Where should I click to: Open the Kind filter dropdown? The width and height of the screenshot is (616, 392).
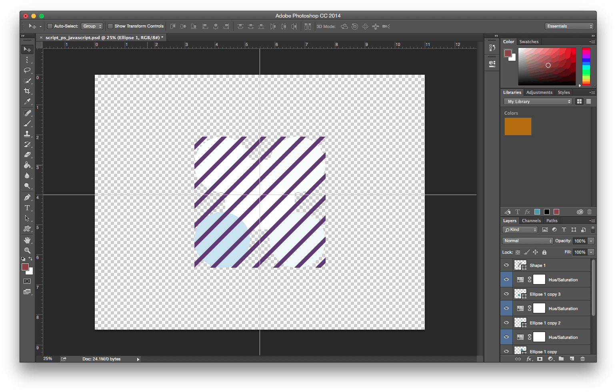coord(520,230)
